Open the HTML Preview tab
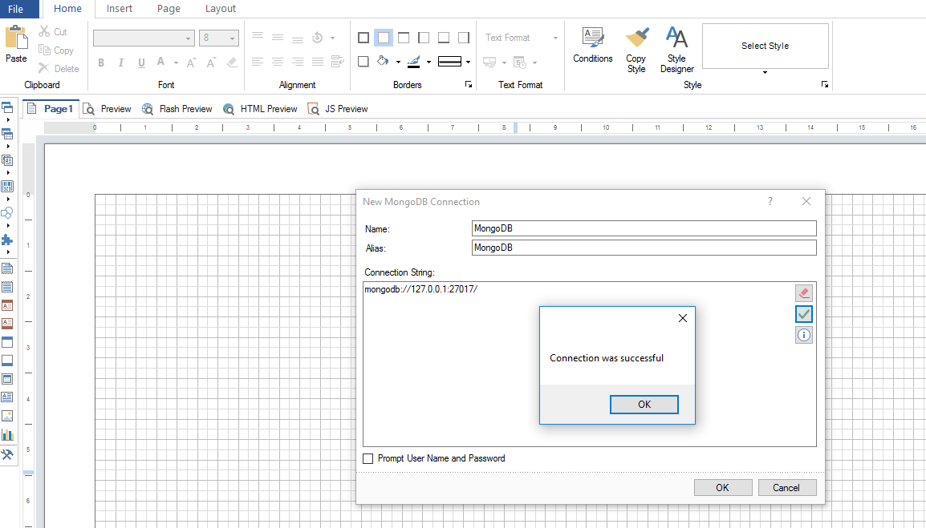 [260, 109]
